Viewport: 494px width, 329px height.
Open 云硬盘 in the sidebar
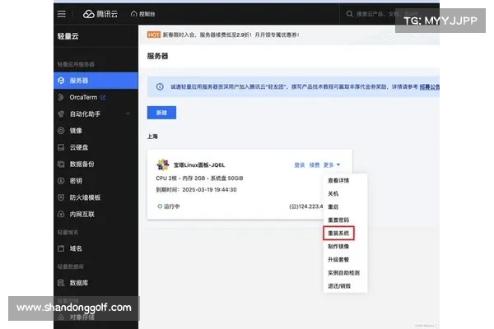[78, 146]
